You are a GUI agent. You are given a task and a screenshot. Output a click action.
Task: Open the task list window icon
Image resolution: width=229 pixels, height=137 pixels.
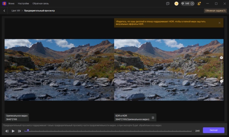[x=168, y=4]
